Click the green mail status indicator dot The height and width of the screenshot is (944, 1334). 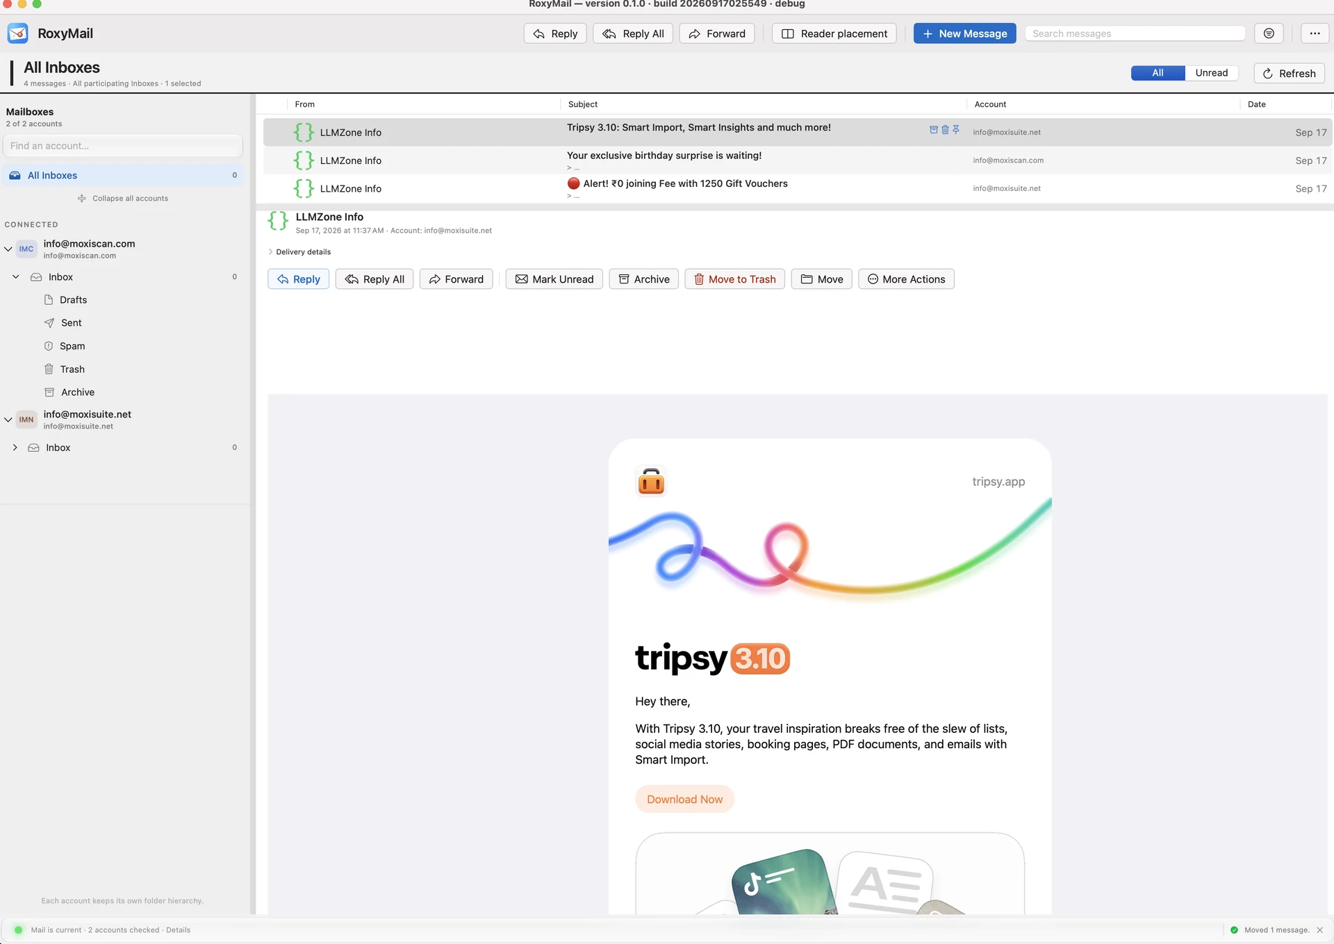coord(18,930)
